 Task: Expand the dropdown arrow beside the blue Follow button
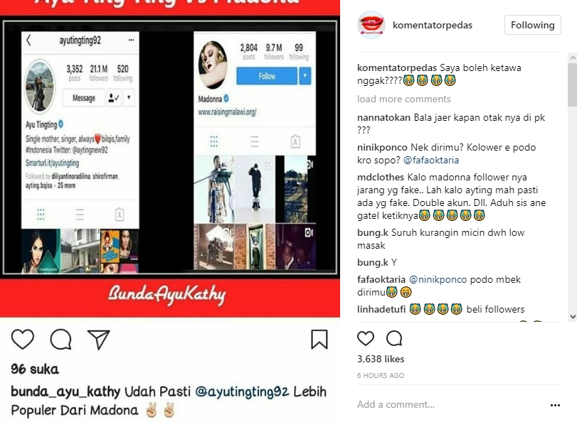[x=305, y=76]
